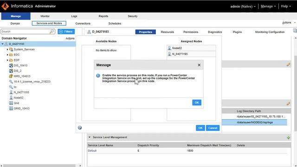This screenshot has width=297, height=167.
Task: Click the navigator horizontal scrollbar
Action: point(39,166)
